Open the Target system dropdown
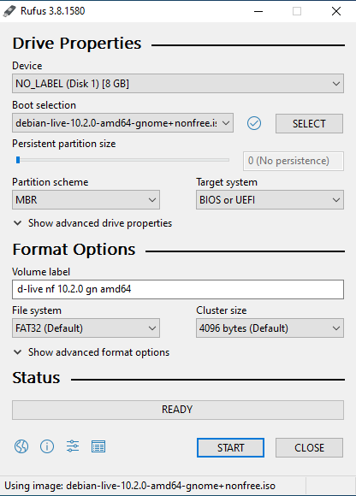 [x=270, y=199]
